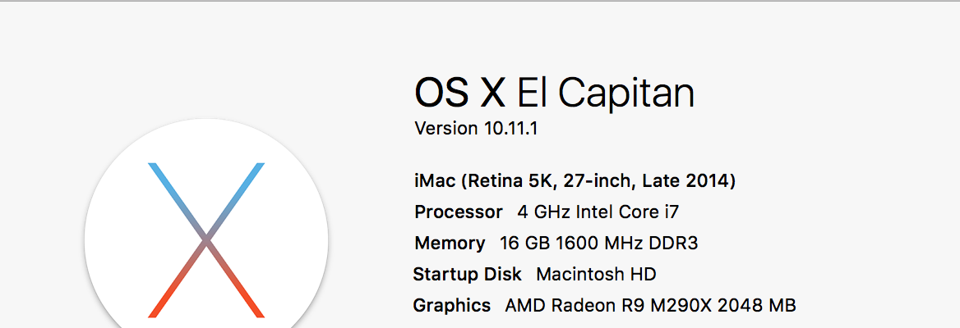Click the word "Version" under the title
Viewport: 960px width, 328px height.
(445, 129)
